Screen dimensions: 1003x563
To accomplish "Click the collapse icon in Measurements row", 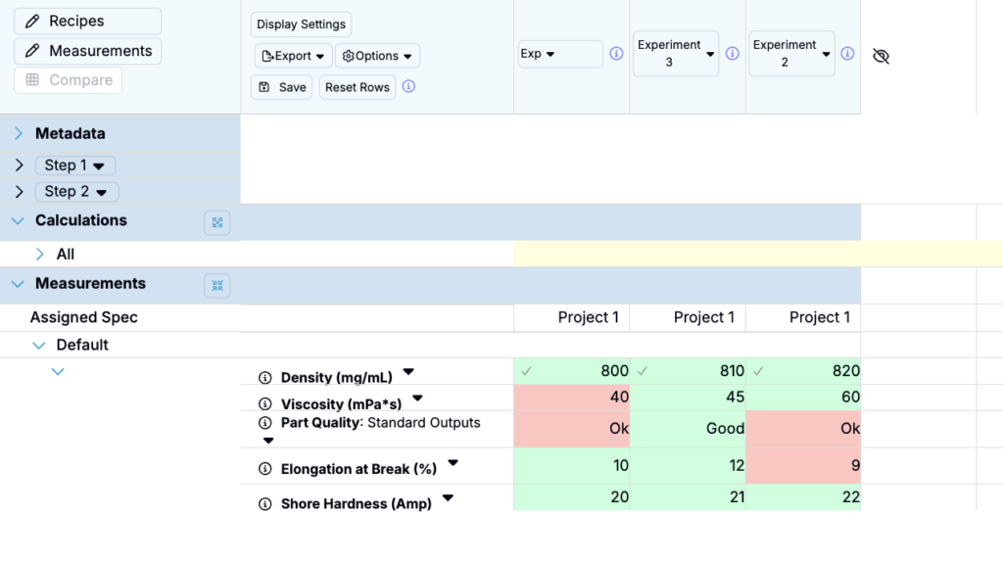I will 216,285.
